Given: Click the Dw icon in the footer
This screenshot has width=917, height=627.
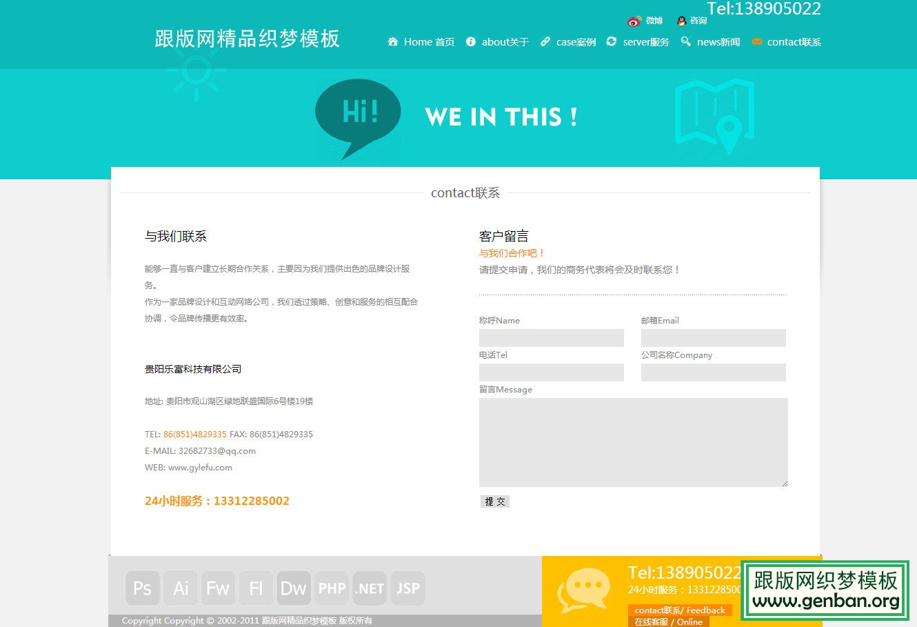Looking at the screenshot, I should (294, 588).
